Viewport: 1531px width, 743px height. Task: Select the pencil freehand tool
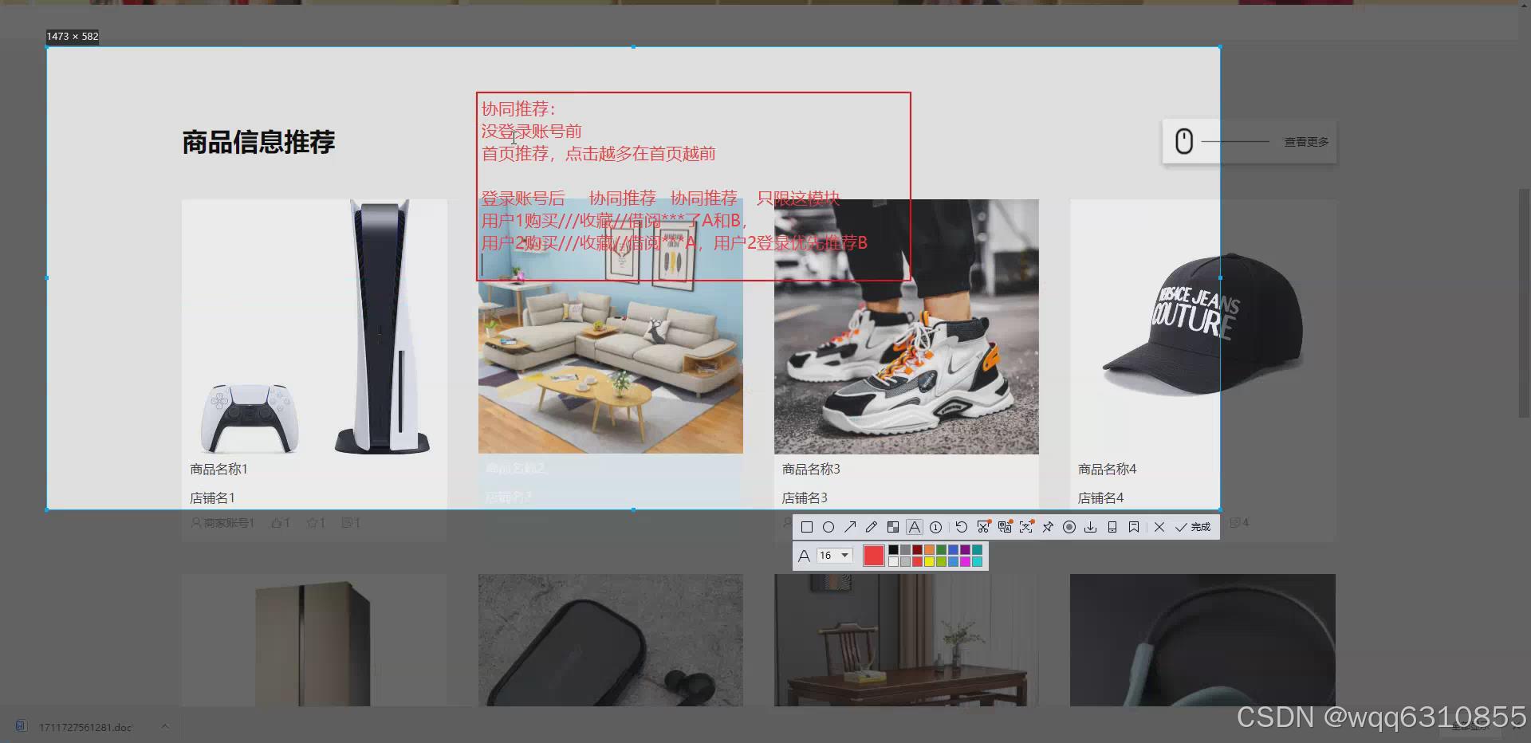pos(871,527)
